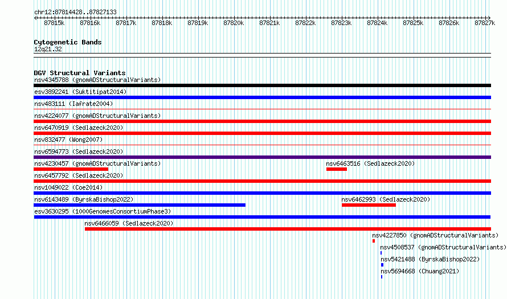507x299 pixels.
Task: Open the Cytogenetic Bands track heading
Action: coord(68,42)
